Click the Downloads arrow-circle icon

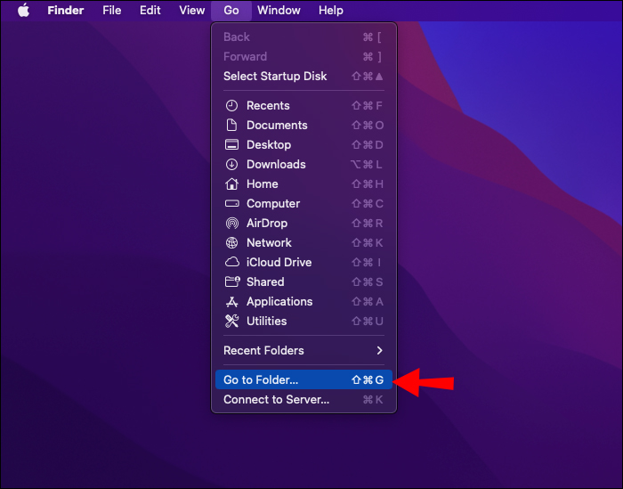[231, 164]
